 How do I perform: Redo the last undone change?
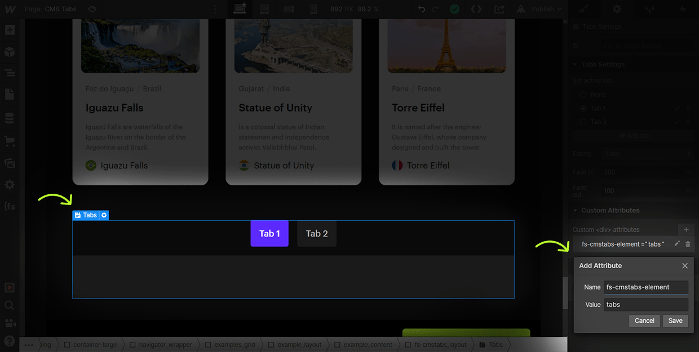435,9
